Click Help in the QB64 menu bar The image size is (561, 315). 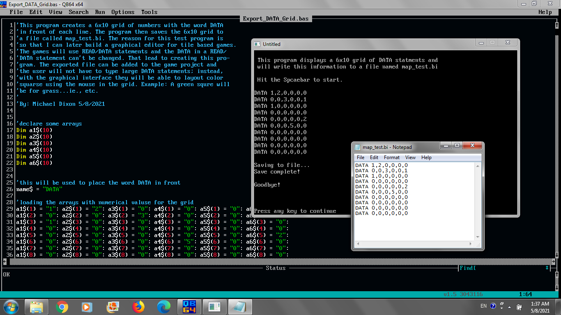point(545,12)
